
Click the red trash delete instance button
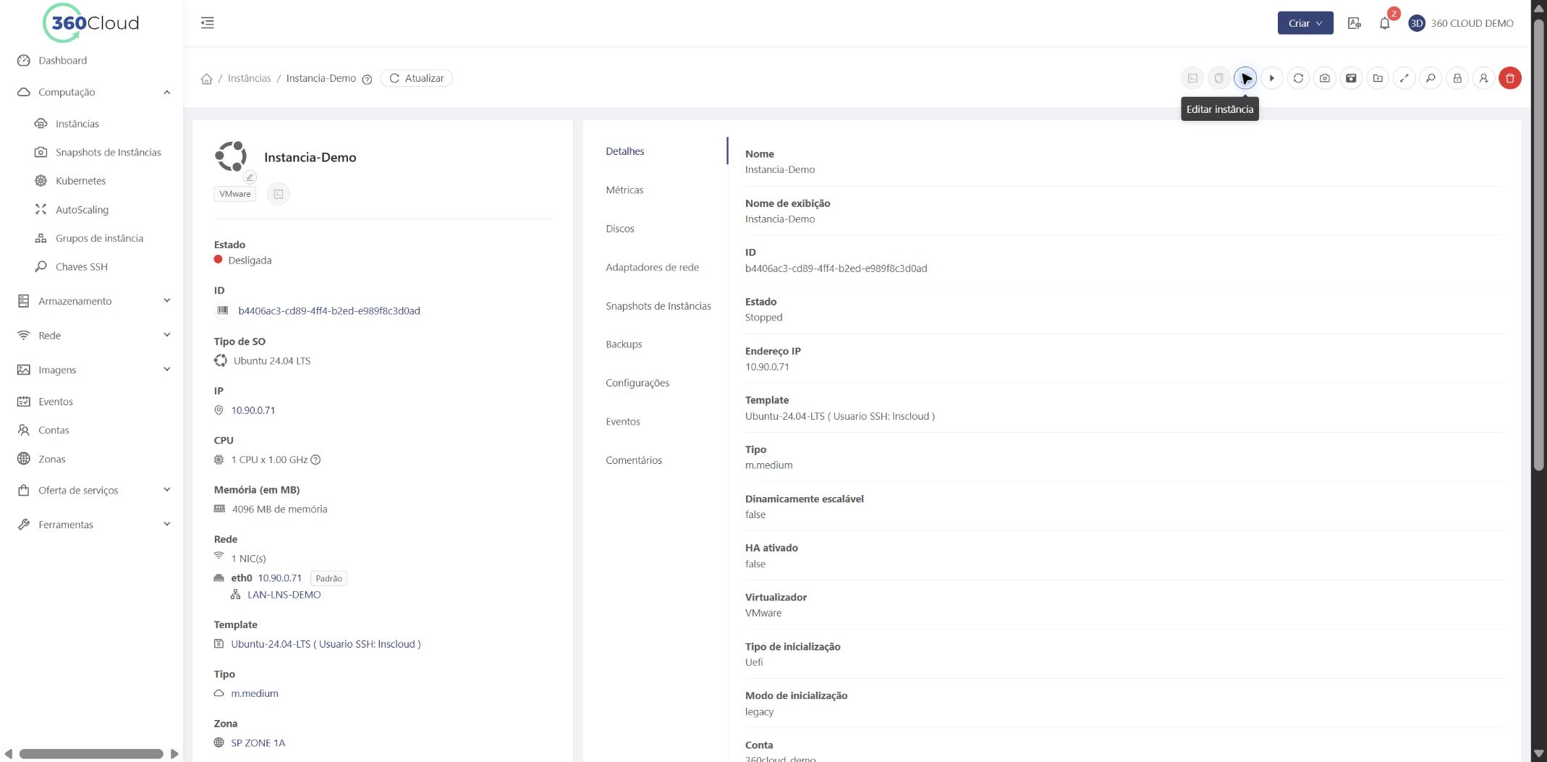1510,78
